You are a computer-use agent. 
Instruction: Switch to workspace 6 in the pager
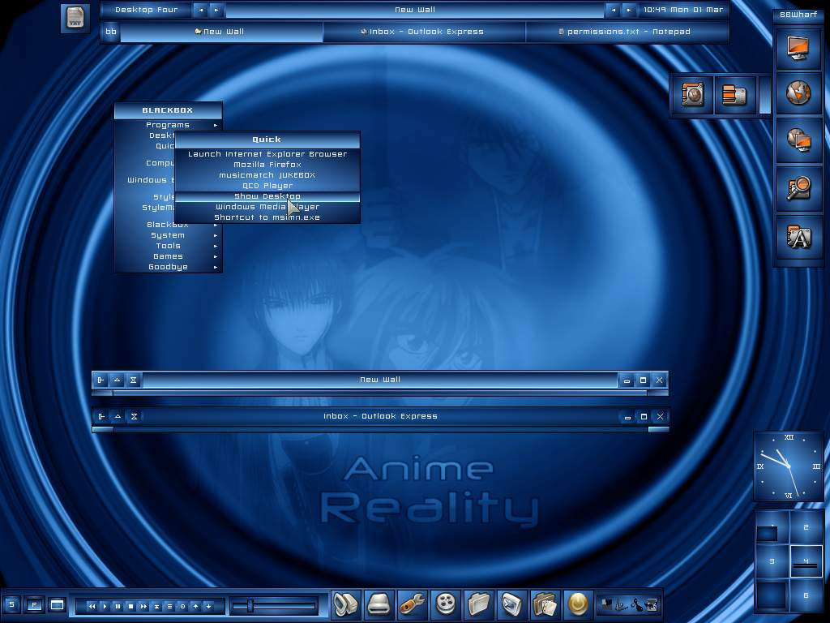click(806, 595)
